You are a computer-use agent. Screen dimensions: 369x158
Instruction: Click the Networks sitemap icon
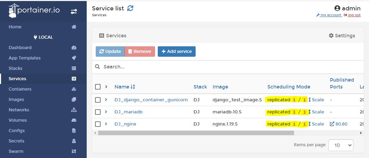(x=74, y=110)
